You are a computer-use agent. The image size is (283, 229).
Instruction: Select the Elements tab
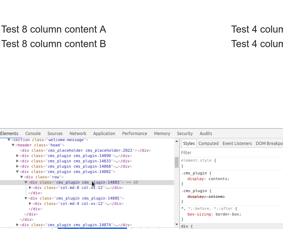tap(9, 134)
